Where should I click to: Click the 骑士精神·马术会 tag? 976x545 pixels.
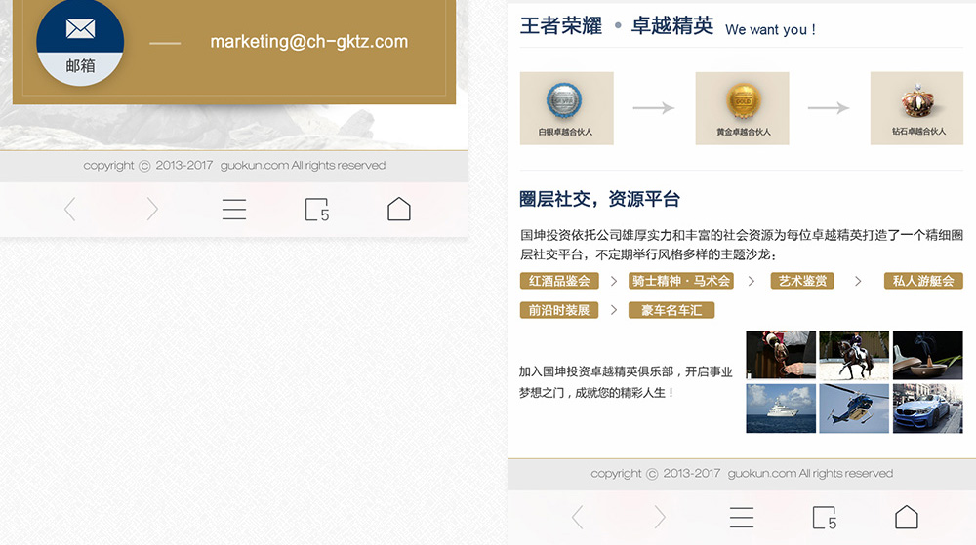pyautogui.click(x=681, y=281)
